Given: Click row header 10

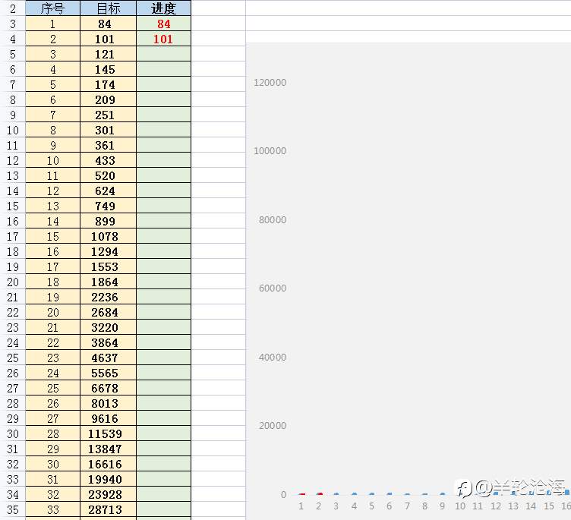Looking at the screenshot, I should tap(13, 130).
